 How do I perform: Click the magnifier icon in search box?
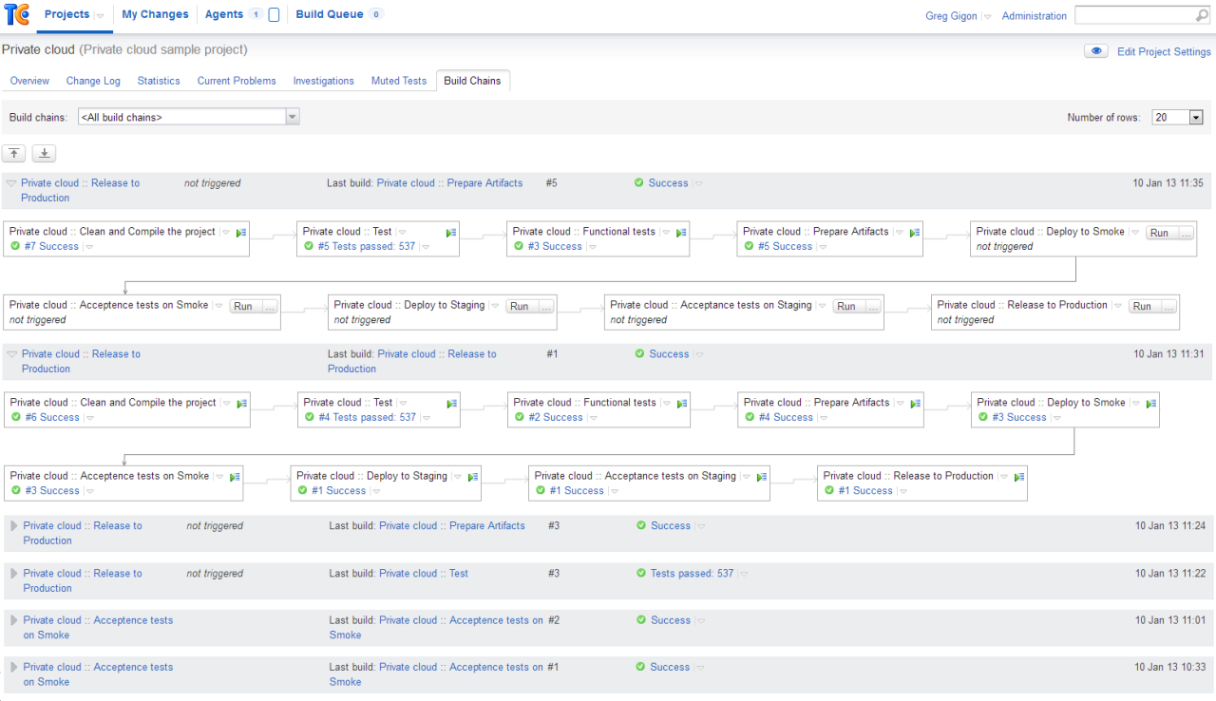click(1202, 16)
